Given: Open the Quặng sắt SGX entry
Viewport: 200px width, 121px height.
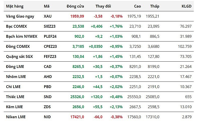Looking at the screenshot, I should tap(19, 57).
